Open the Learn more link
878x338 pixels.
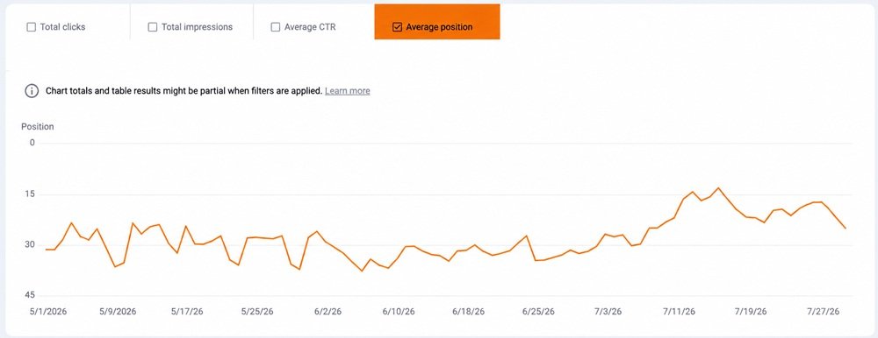coord(347,90)
